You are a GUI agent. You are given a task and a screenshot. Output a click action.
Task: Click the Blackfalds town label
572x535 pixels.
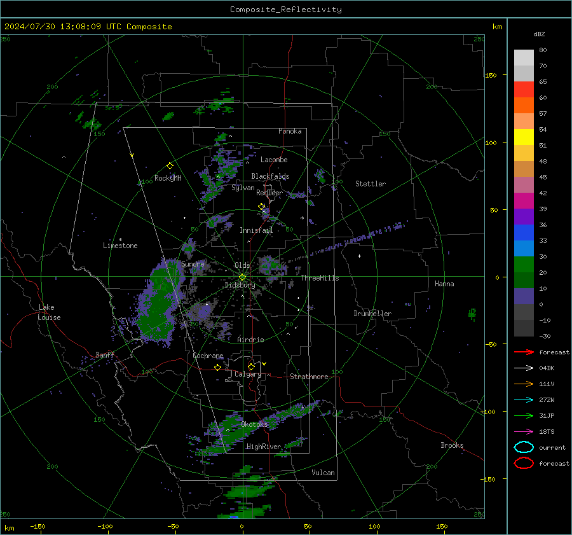point(270,176)
